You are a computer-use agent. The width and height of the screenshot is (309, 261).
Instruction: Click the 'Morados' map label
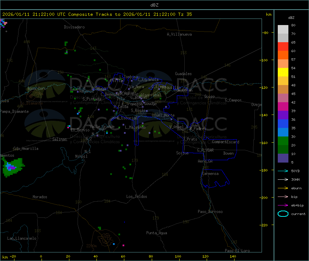(40, 197)
